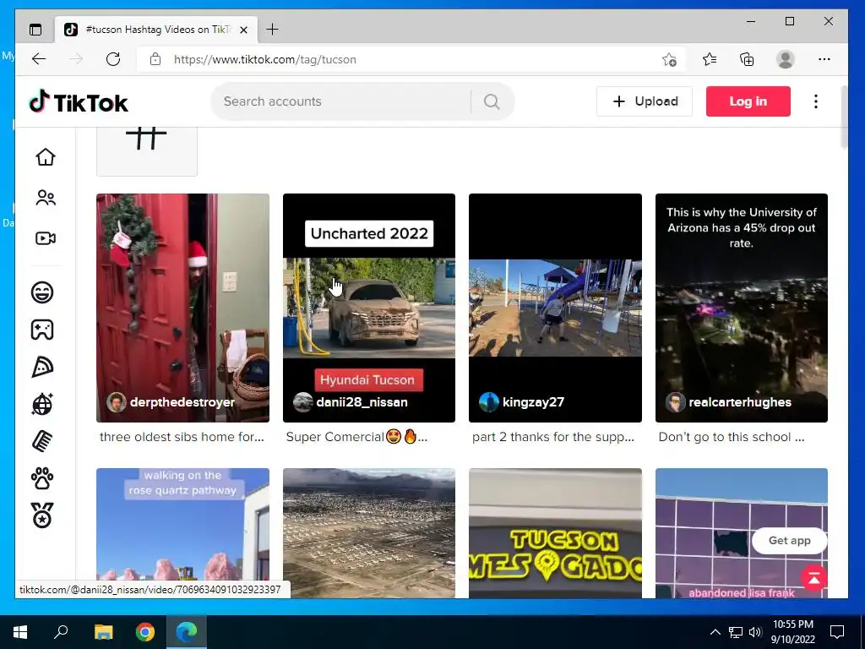
Task: Select the beauty comb category icon
Action: pyautogui.click(x=42, y=441)
